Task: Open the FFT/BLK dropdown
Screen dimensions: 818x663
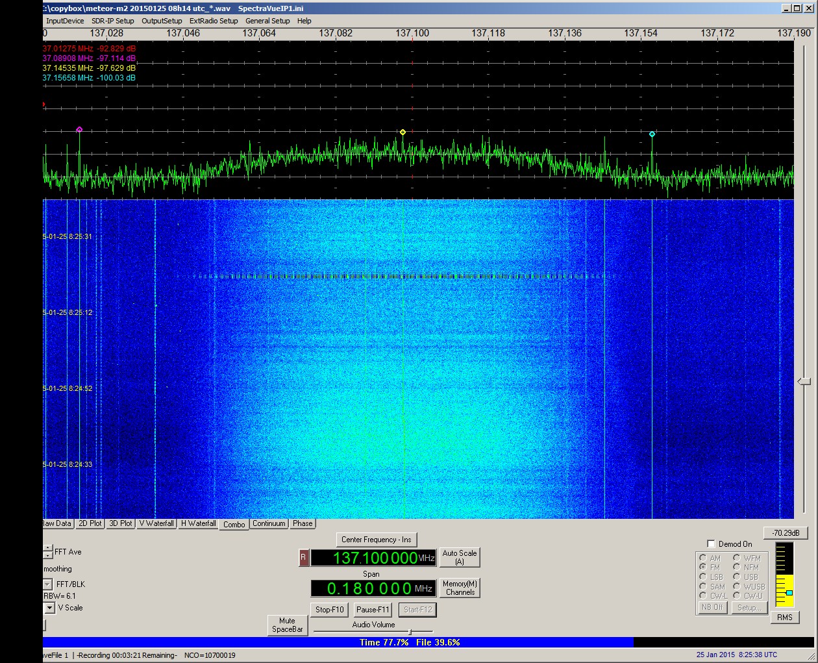Action: [x=48, y=584]
